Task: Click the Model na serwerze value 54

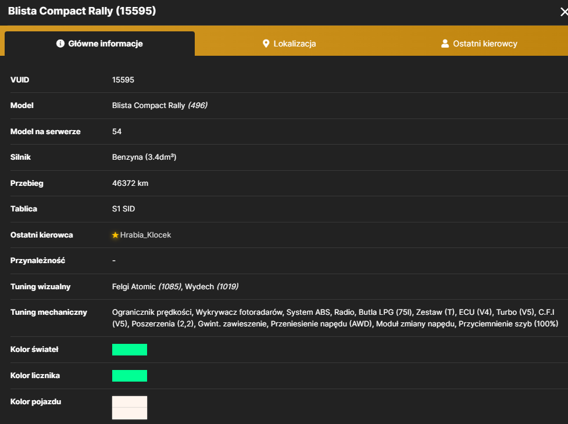Action: point(117,131)
